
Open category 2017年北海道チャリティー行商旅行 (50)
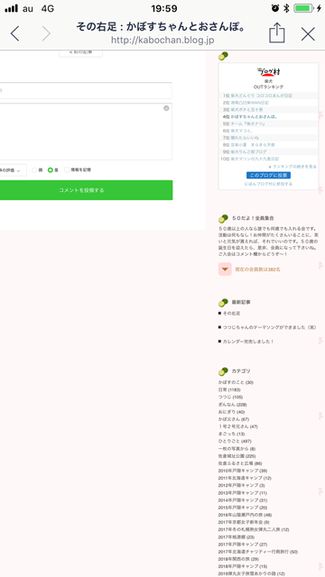(258, 552)
